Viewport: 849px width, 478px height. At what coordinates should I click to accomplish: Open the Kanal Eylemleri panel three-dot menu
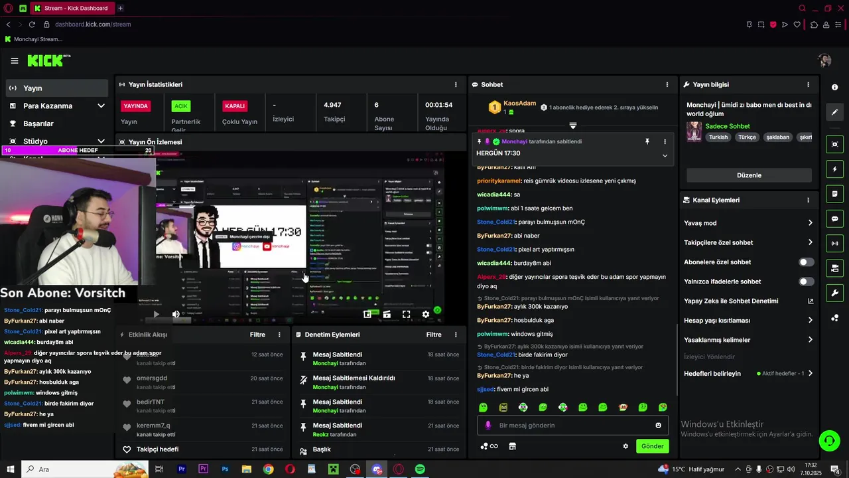point(808,200)
